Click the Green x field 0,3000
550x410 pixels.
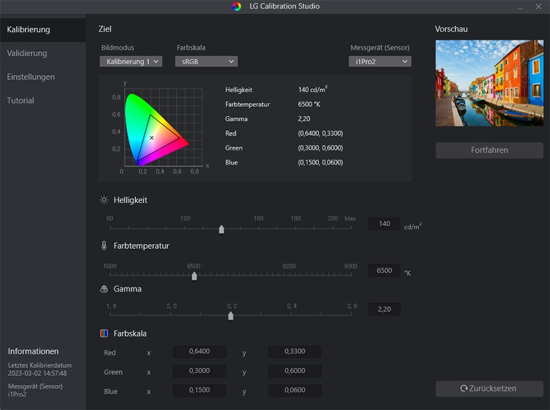click(199, 371)
